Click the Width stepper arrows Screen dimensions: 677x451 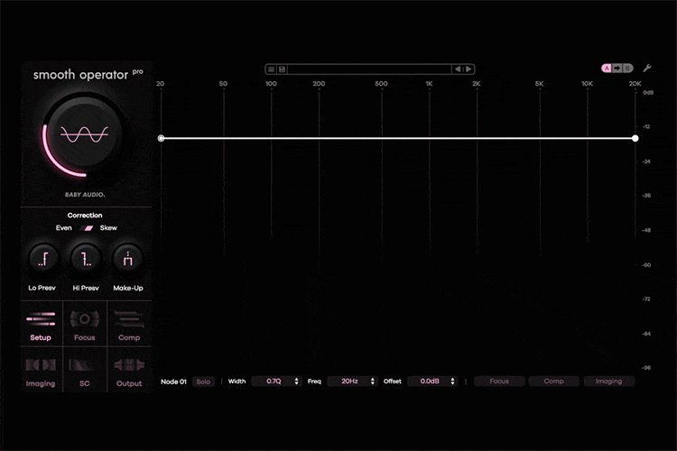pos(297,381)
